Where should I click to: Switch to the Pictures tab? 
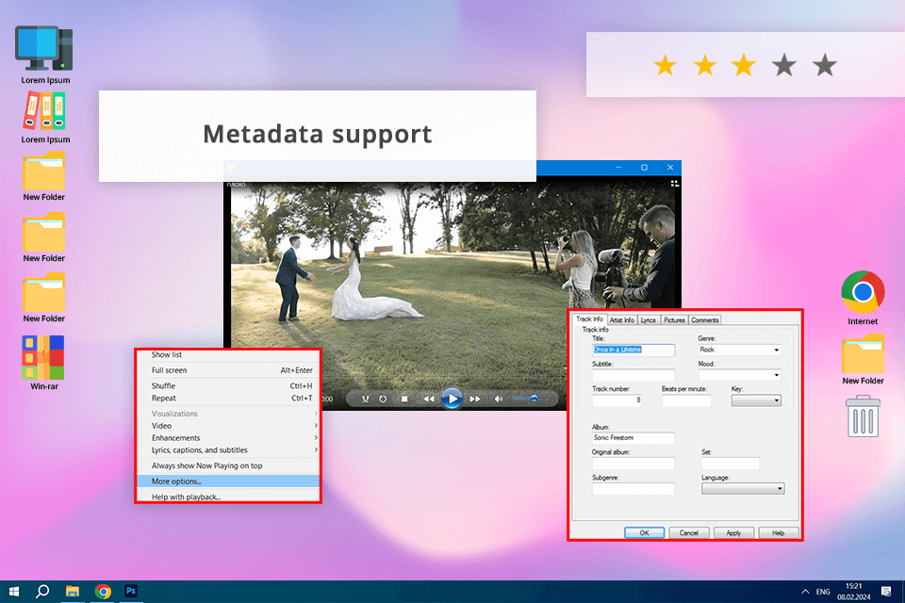coord(673,319)
